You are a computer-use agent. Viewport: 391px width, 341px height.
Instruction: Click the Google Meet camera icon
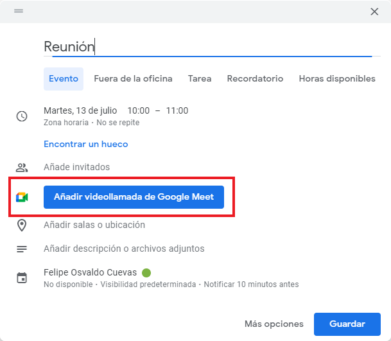22,197
